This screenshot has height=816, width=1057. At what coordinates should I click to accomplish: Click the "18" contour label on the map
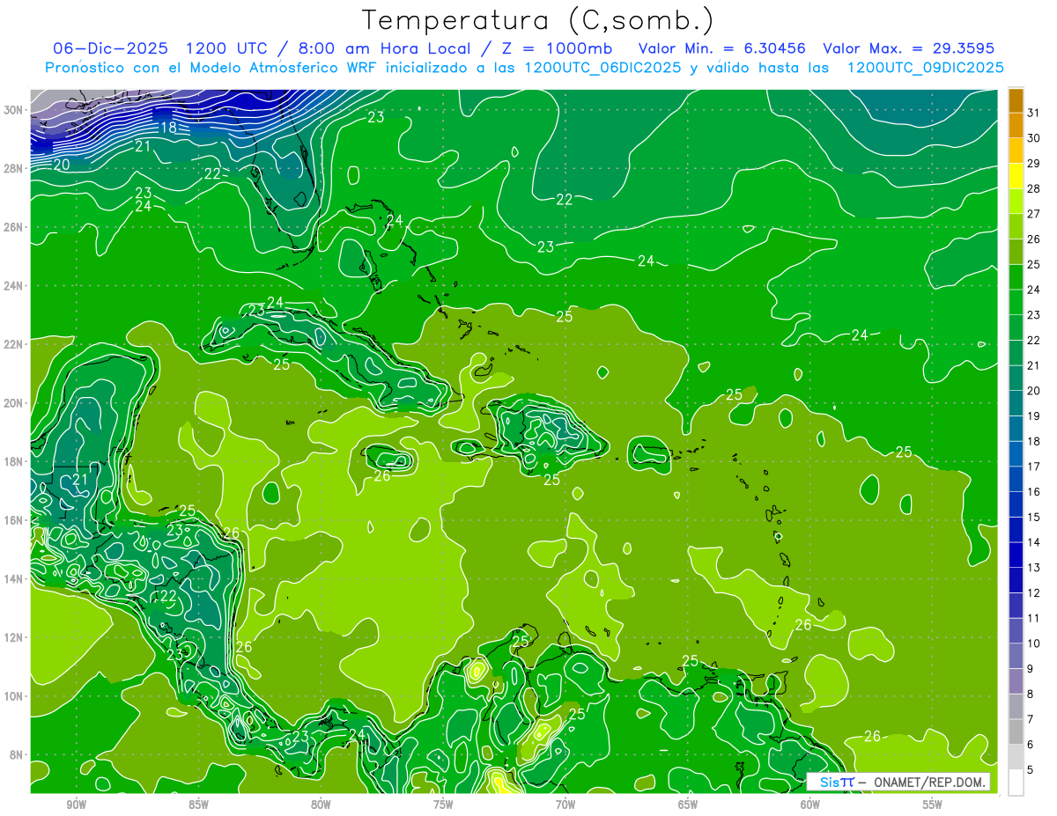click(x=169, y=128)
